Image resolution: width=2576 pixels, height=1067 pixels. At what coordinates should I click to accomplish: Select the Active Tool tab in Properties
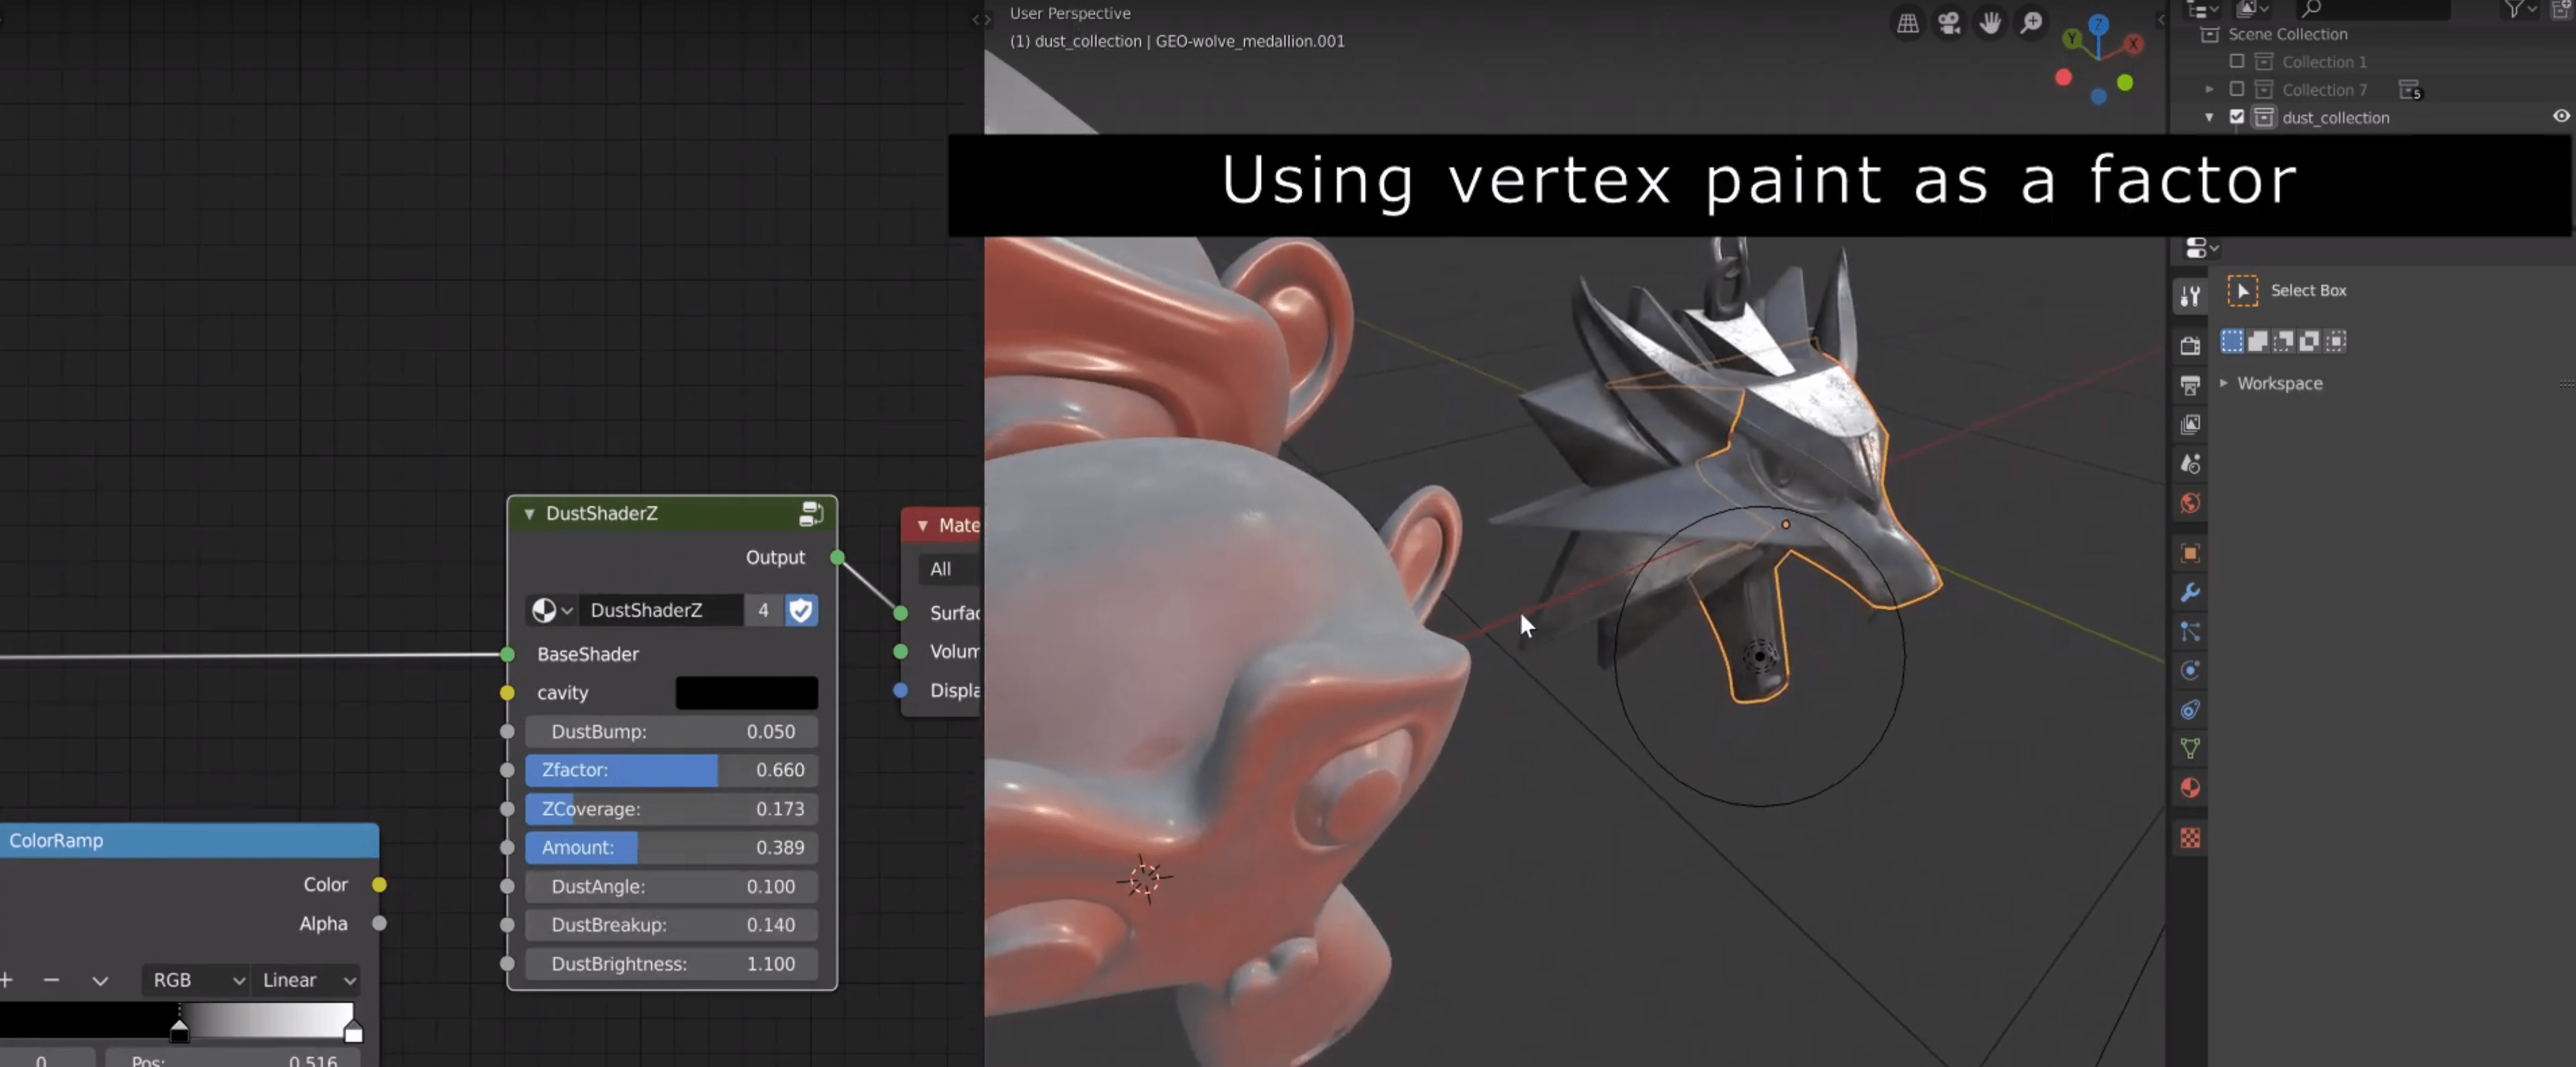(x=2190, y=296)
